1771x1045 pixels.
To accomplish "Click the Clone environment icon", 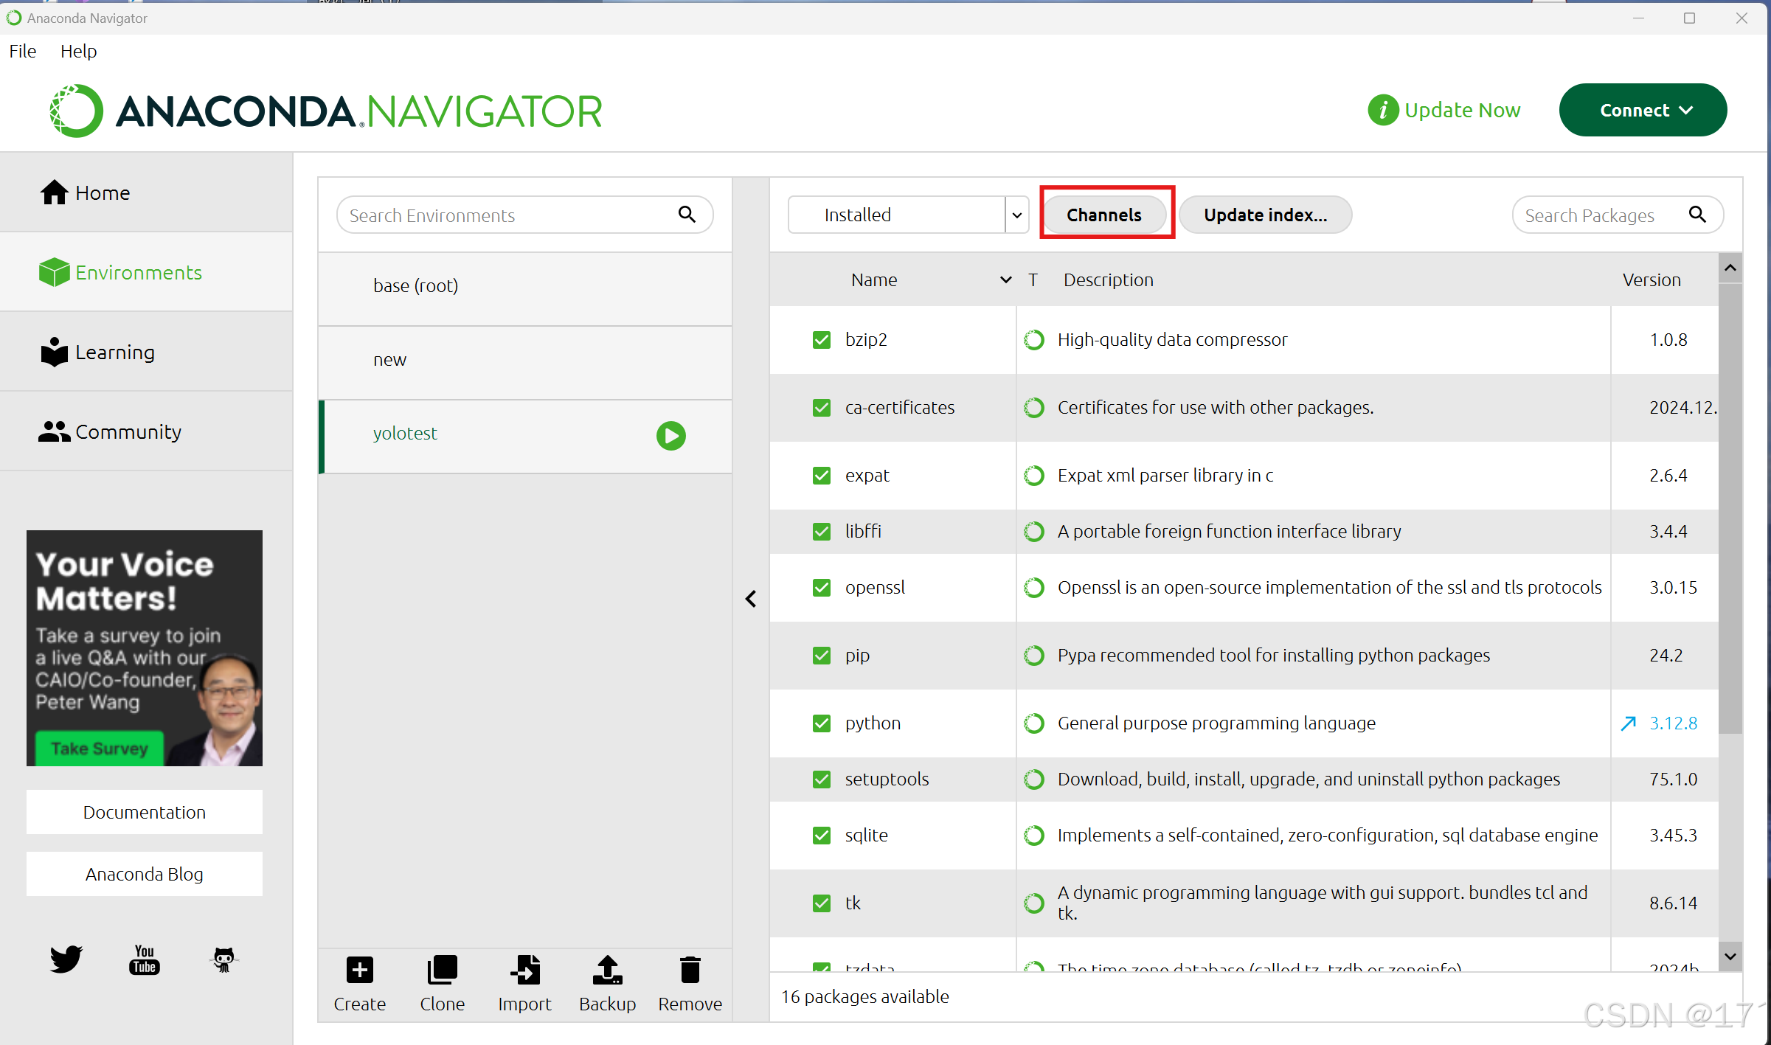I will click(442, 970).
